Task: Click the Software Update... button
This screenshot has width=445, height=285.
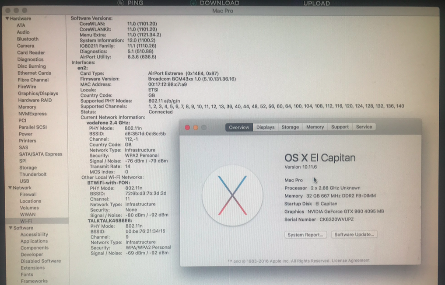Action: pos(354,235)
